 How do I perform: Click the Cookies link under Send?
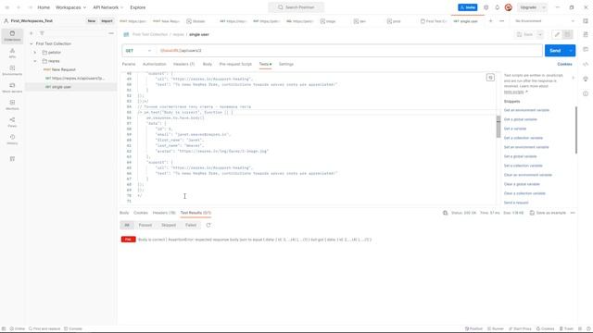point(564,64)
